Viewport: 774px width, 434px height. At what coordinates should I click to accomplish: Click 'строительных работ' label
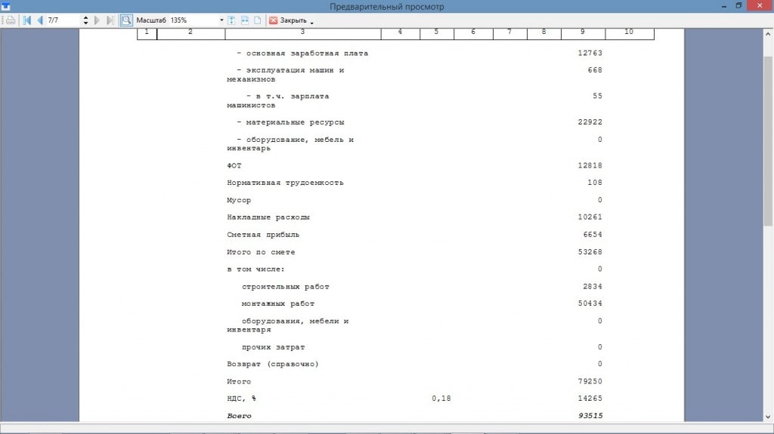(x=285, y=287)
